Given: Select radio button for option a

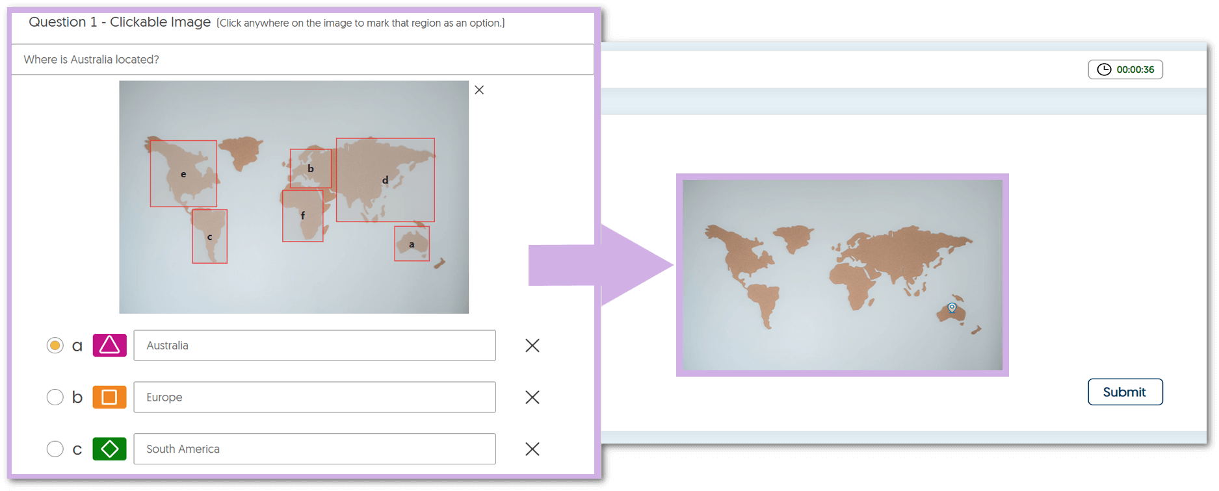Looking at the screenshot, I should tap(55, 346).
